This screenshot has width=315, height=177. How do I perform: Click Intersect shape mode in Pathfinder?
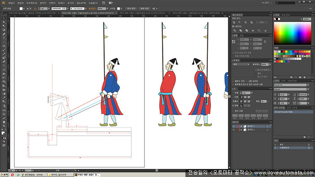point(246,22)
